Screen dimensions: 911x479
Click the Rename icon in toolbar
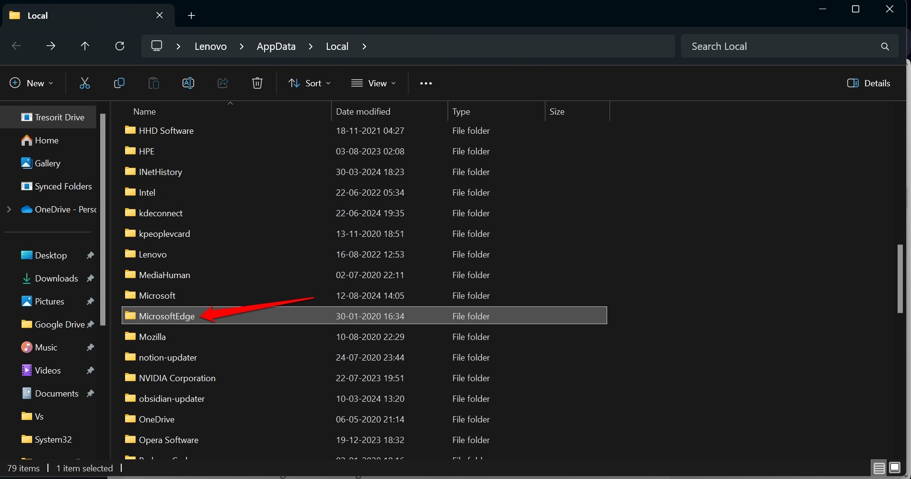coord(188,83)
